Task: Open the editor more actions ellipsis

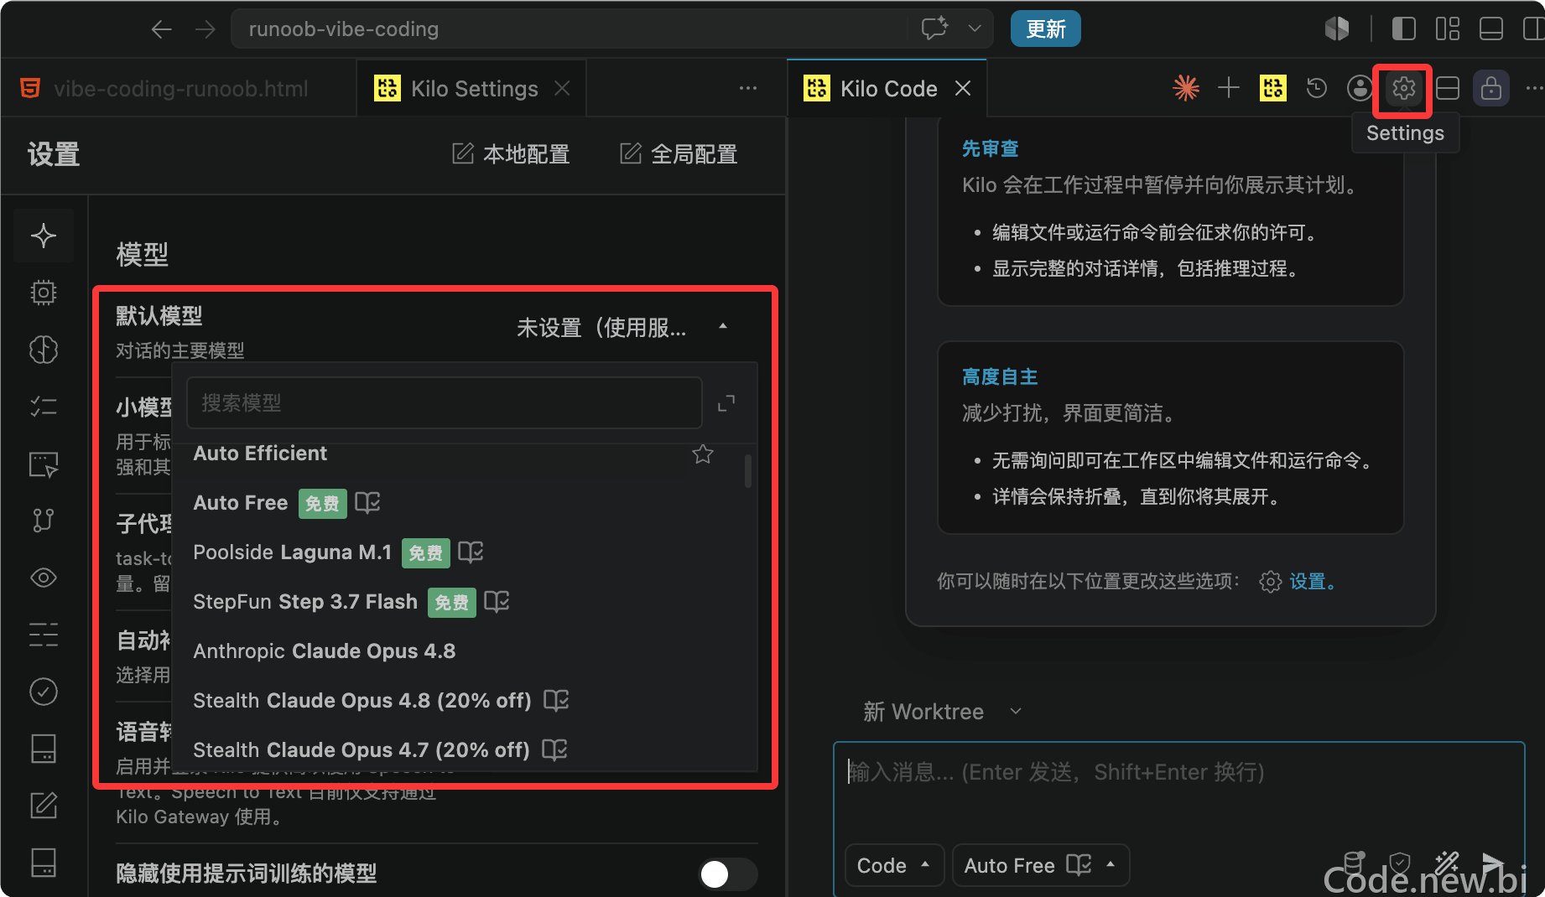Action: pyautogui.click(x=748, y=89)
